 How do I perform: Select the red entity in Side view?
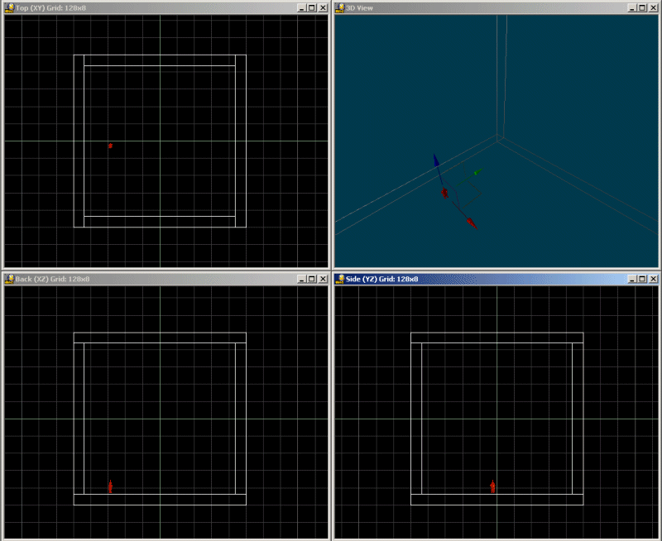point(492,486)
